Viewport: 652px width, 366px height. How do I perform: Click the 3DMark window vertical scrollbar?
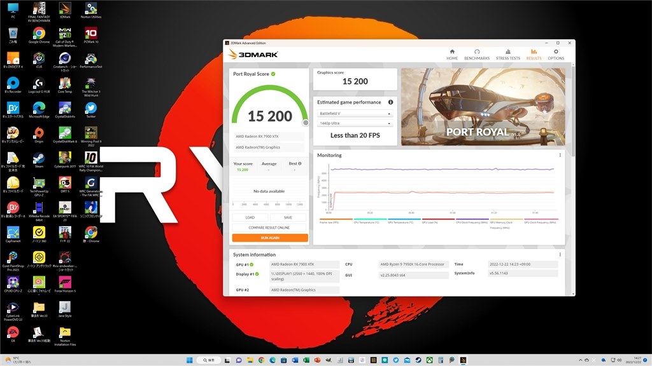pyautogui.click(x=574, y=110)
